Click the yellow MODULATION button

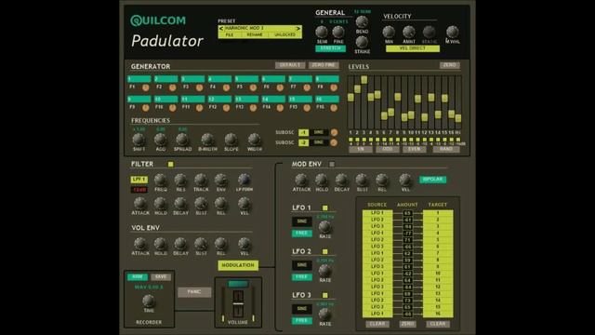click(x=238, y=265)
